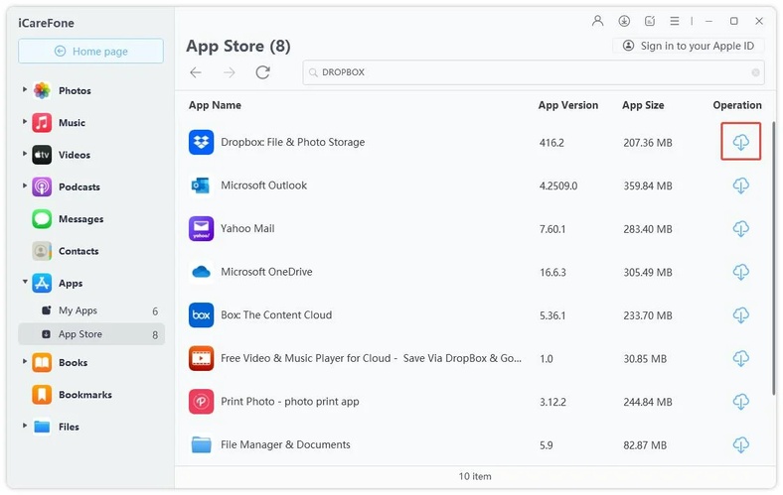
Task: Open the user account icon
Action: coord(597,21)
